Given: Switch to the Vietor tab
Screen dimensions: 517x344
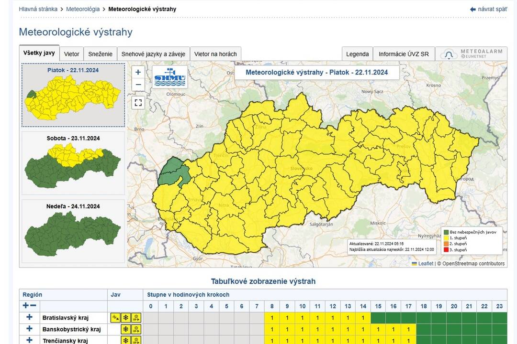Looking at the screenshot, I should [x=72, y=54].
